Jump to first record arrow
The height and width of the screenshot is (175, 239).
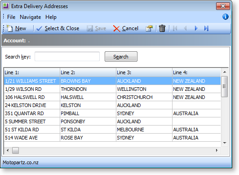coord(175,28)
